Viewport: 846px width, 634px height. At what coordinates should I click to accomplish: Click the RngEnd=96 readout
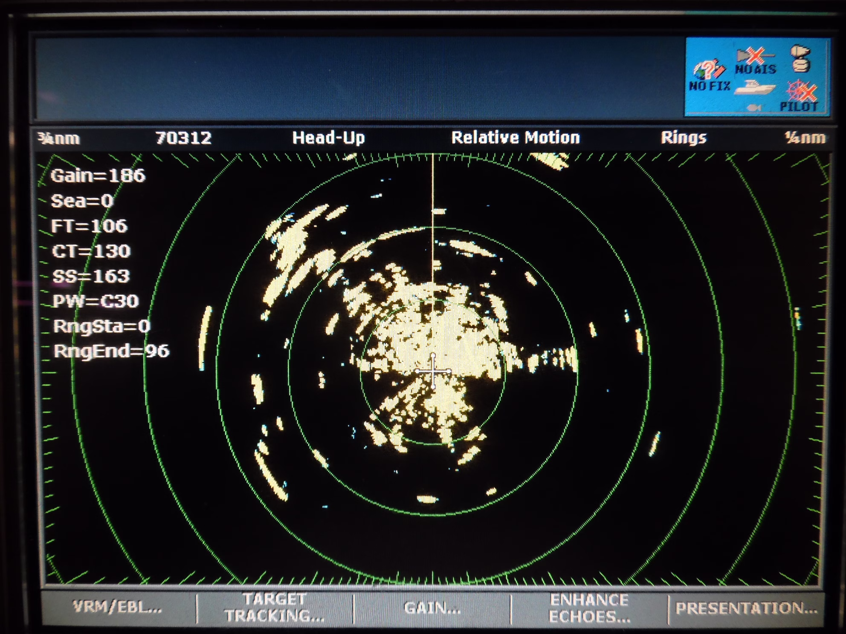(x=111, y=351)
